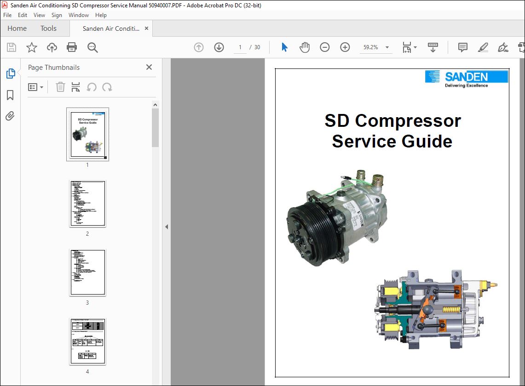Open thumbnails Options dropdown menu
The height and width of the screenshot is (386, 525).
click(x=35, y=87)
